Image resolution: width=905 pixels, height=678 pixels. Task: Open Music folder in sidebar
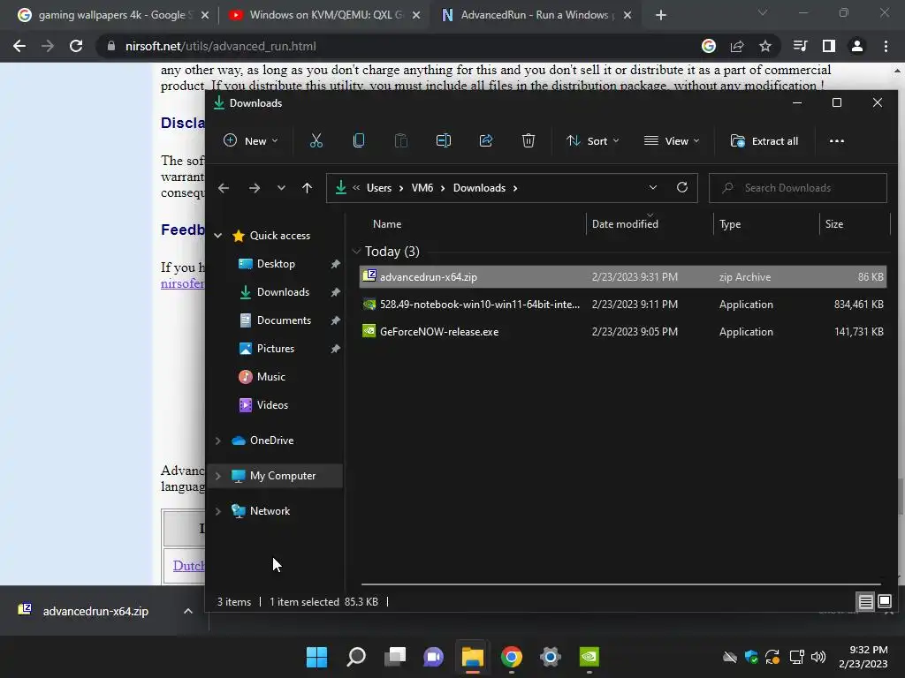pyautogui.click(x=270, y=376)
